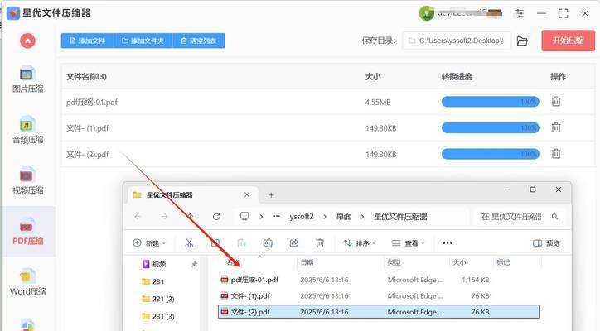Add a new Explorer tab
The width and height of the screenshot is (600, 331).
271,195
